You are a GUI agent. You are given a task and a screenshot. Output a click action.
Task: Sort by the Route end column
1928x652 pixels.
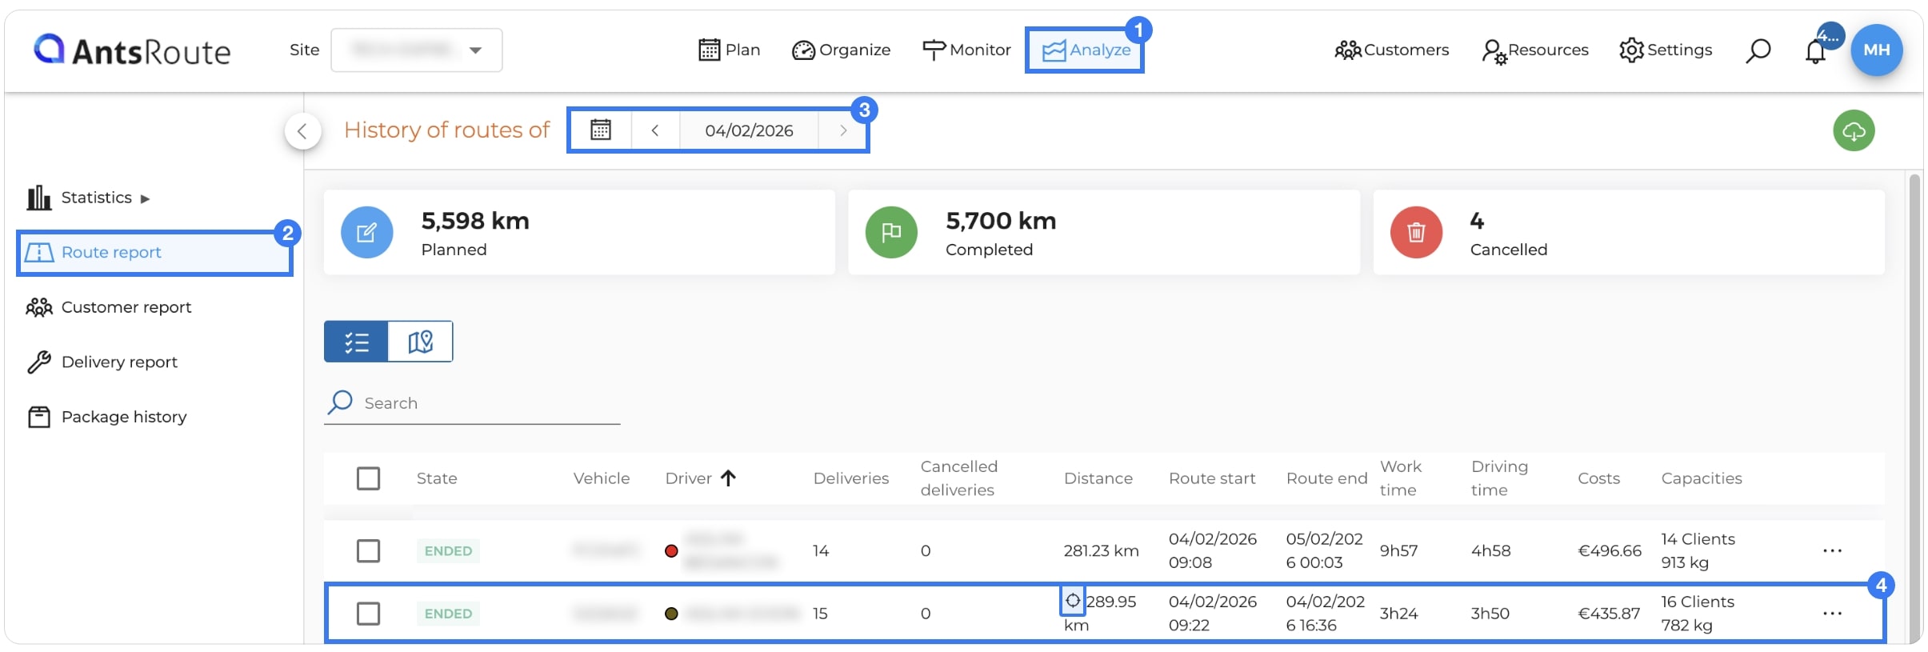(x=1326, y=478)
